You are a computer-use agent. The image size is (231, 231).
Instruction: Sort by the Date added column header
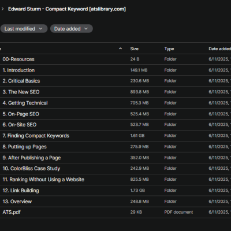pyautogui.click(x=219, y=49)
